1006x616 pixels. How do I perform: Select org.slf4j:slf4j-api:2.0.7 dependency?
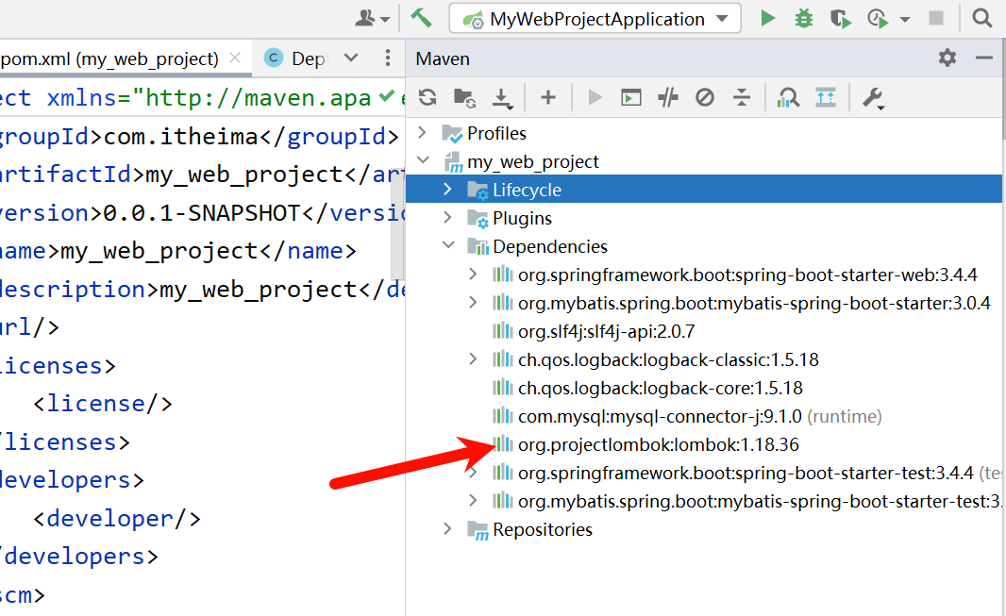[606, 331]
